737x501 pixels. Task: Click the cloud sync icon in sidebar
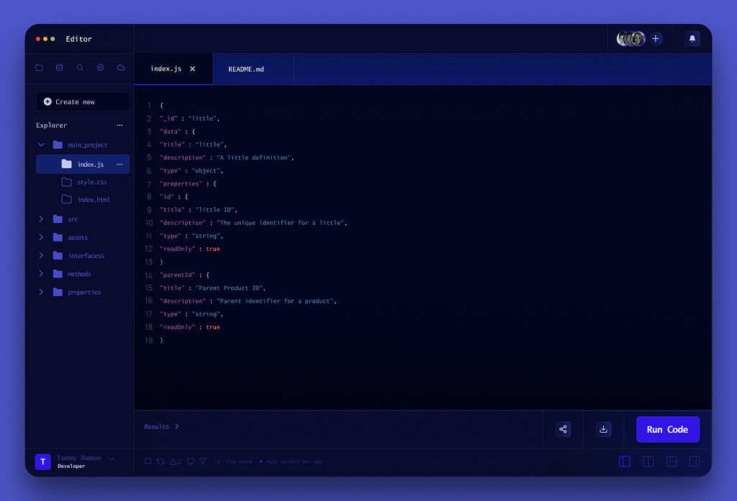coord(120,67)
